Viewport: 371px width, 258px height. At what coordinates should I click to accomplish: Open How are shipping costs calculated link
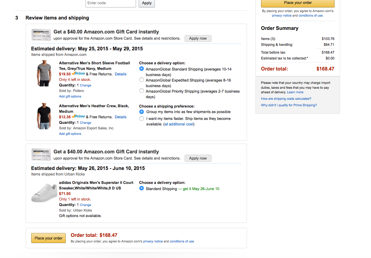click(286, 99)
